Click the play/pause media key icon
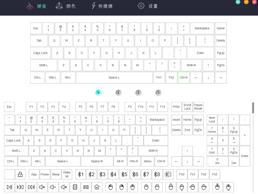This screenshot has width=258, height=194. (9, 187)
